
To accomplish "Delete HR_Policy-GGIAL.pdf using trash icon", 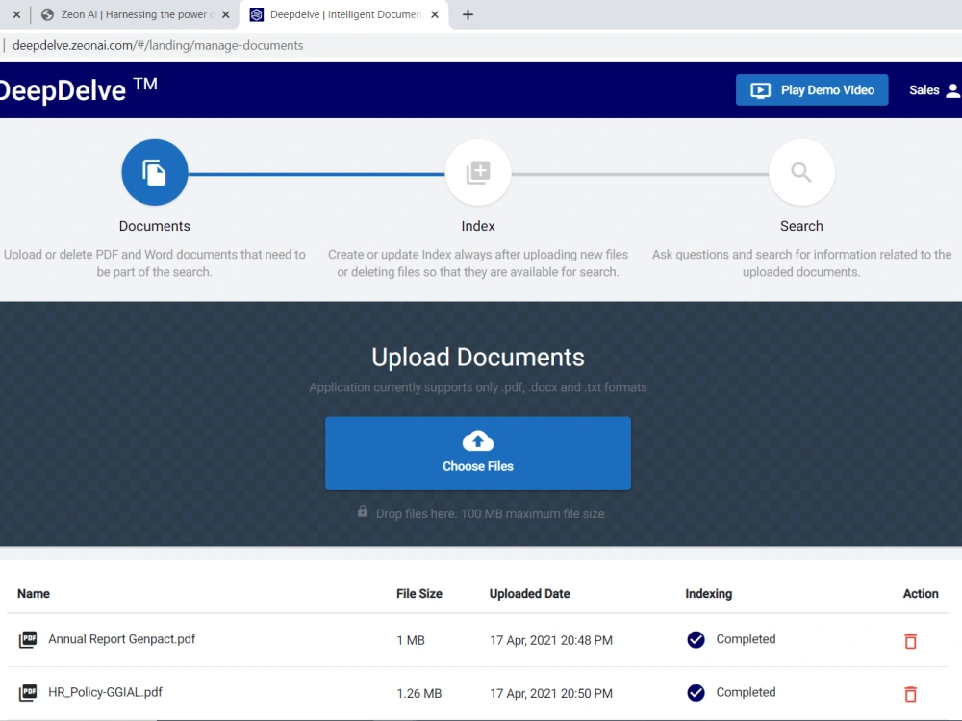I will pos(910,693).
